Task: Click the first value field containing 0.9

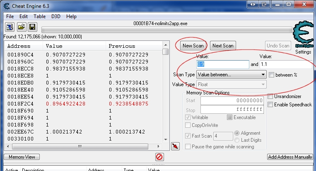Action: 223,64
